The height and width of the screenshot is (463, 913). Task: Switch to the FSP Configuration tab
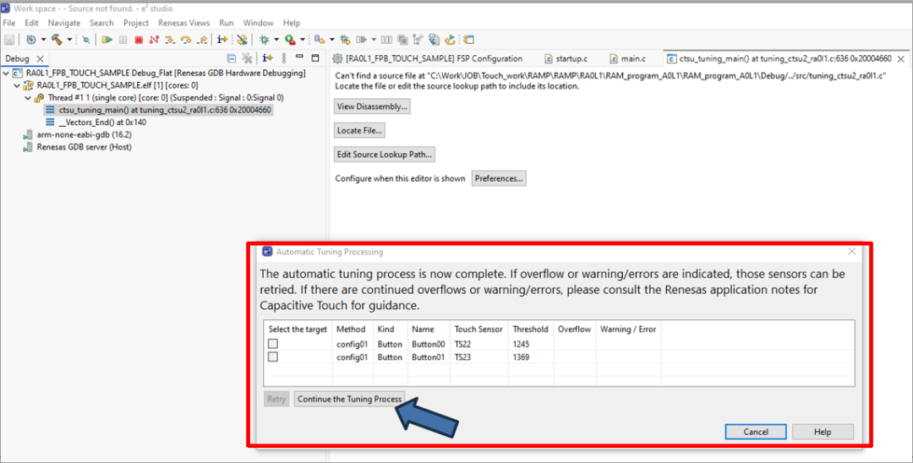(428, 59)
